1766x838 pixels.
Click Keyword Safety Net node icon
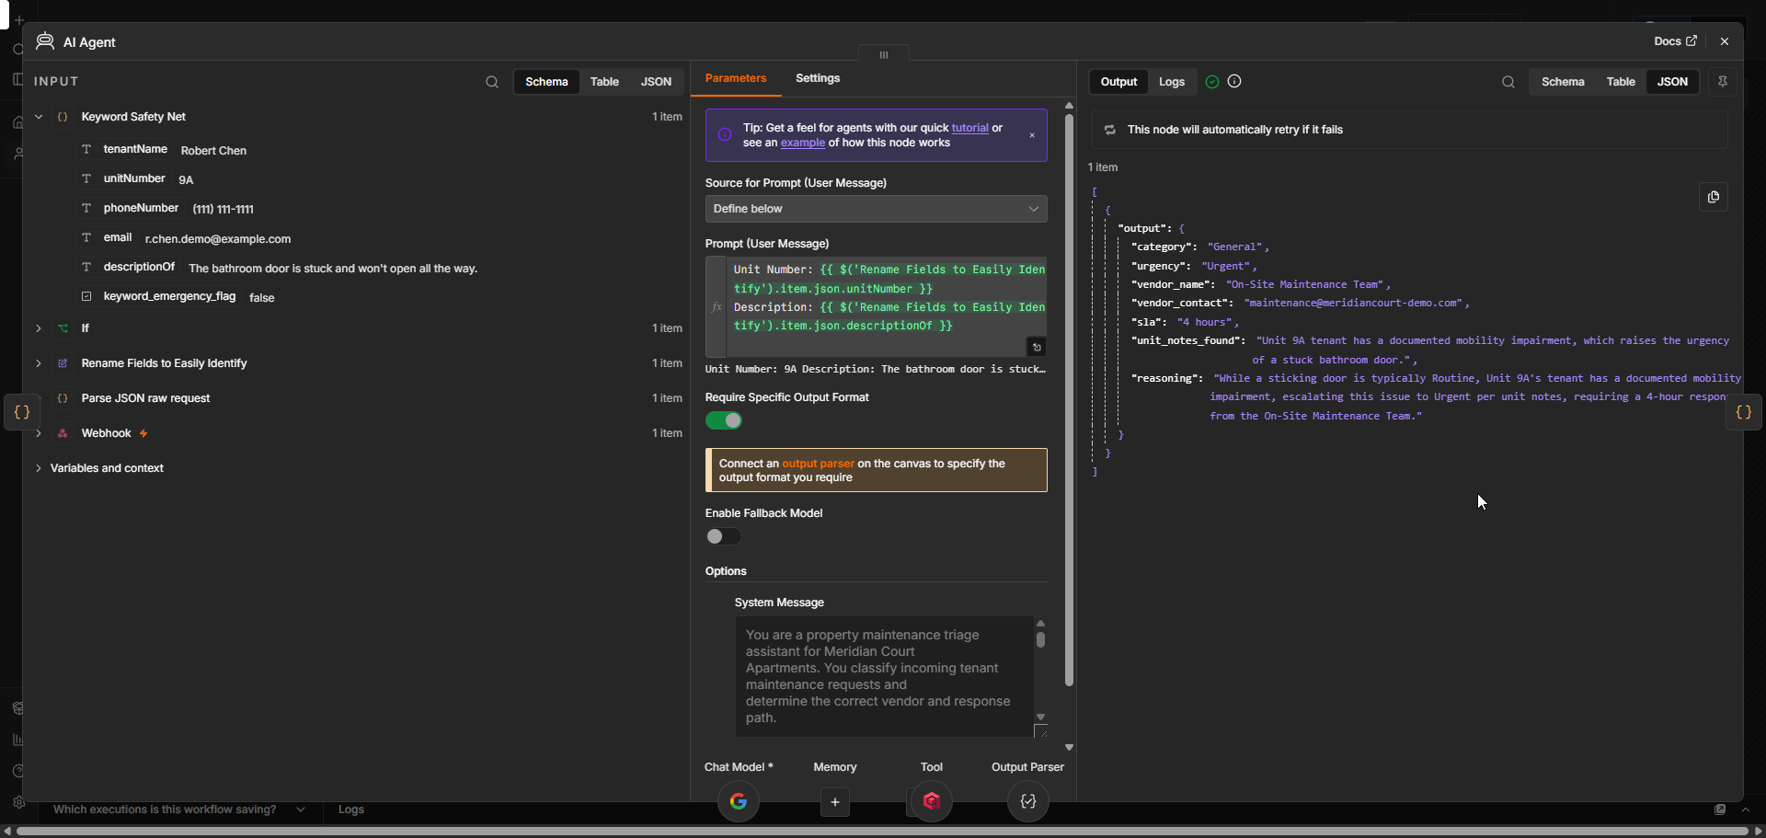(63, 117)
